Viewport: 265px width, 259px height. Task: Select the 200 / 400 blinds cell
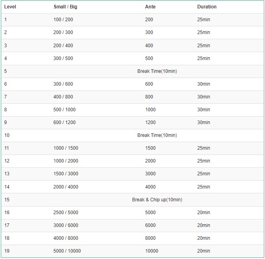tap(63, 46)
